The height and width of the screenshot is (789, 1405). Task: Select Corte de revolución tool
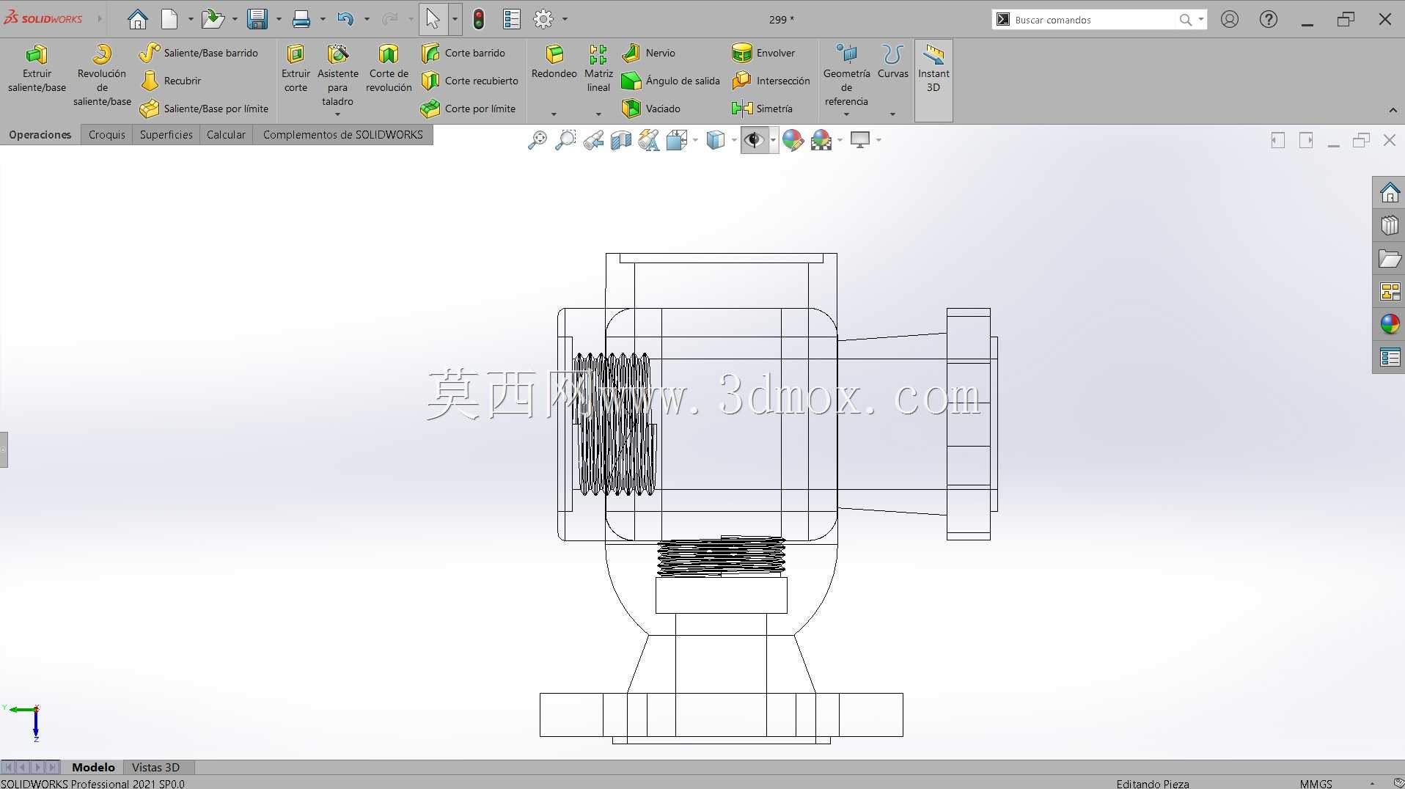click(x=389, y=69)
